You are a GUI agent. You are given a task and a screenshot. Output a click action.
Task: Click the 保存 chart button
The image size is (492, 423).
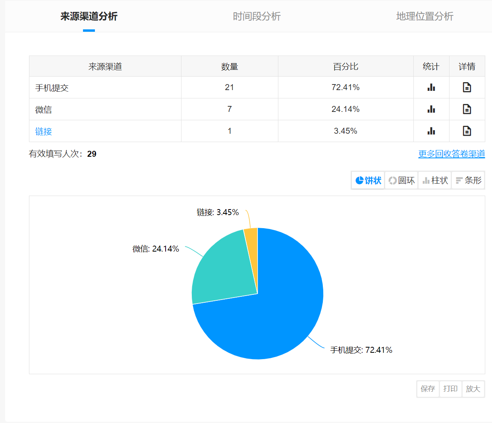click(428, 389)
